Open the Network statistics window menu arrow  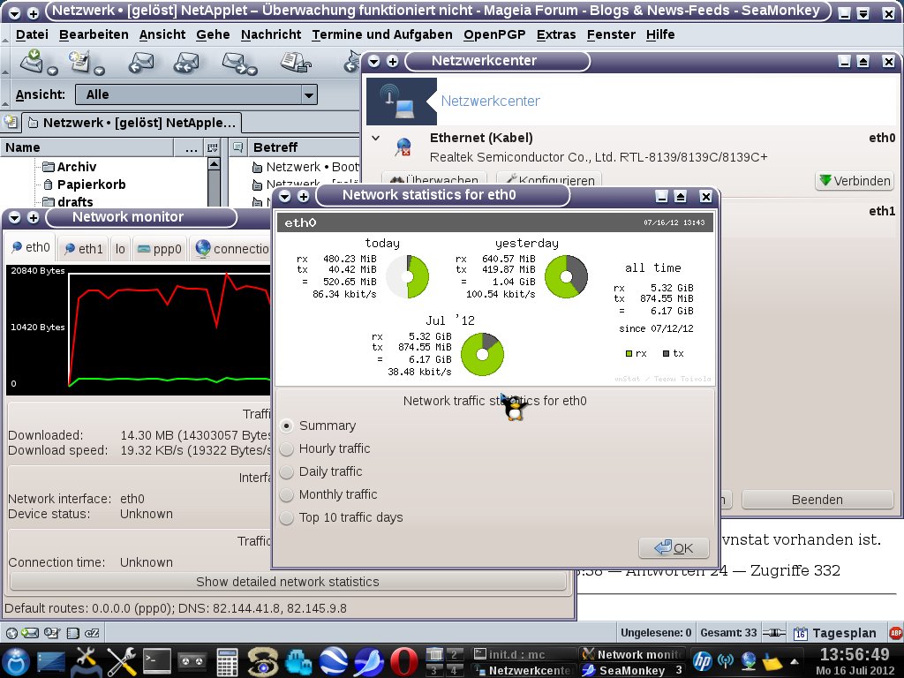(x=284, y=197)
